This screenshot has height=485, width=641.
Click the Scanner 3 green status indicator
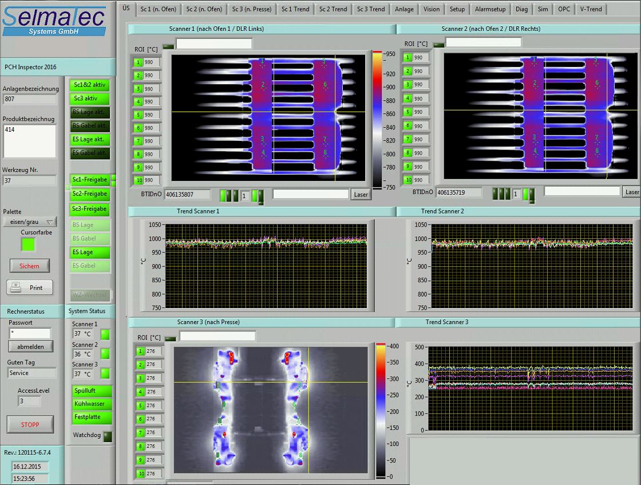(105, 373)
